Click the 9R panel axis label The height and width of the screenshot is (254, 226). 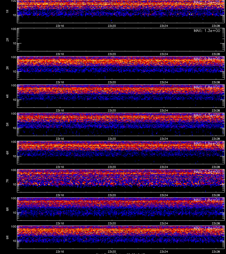point(7,237)
